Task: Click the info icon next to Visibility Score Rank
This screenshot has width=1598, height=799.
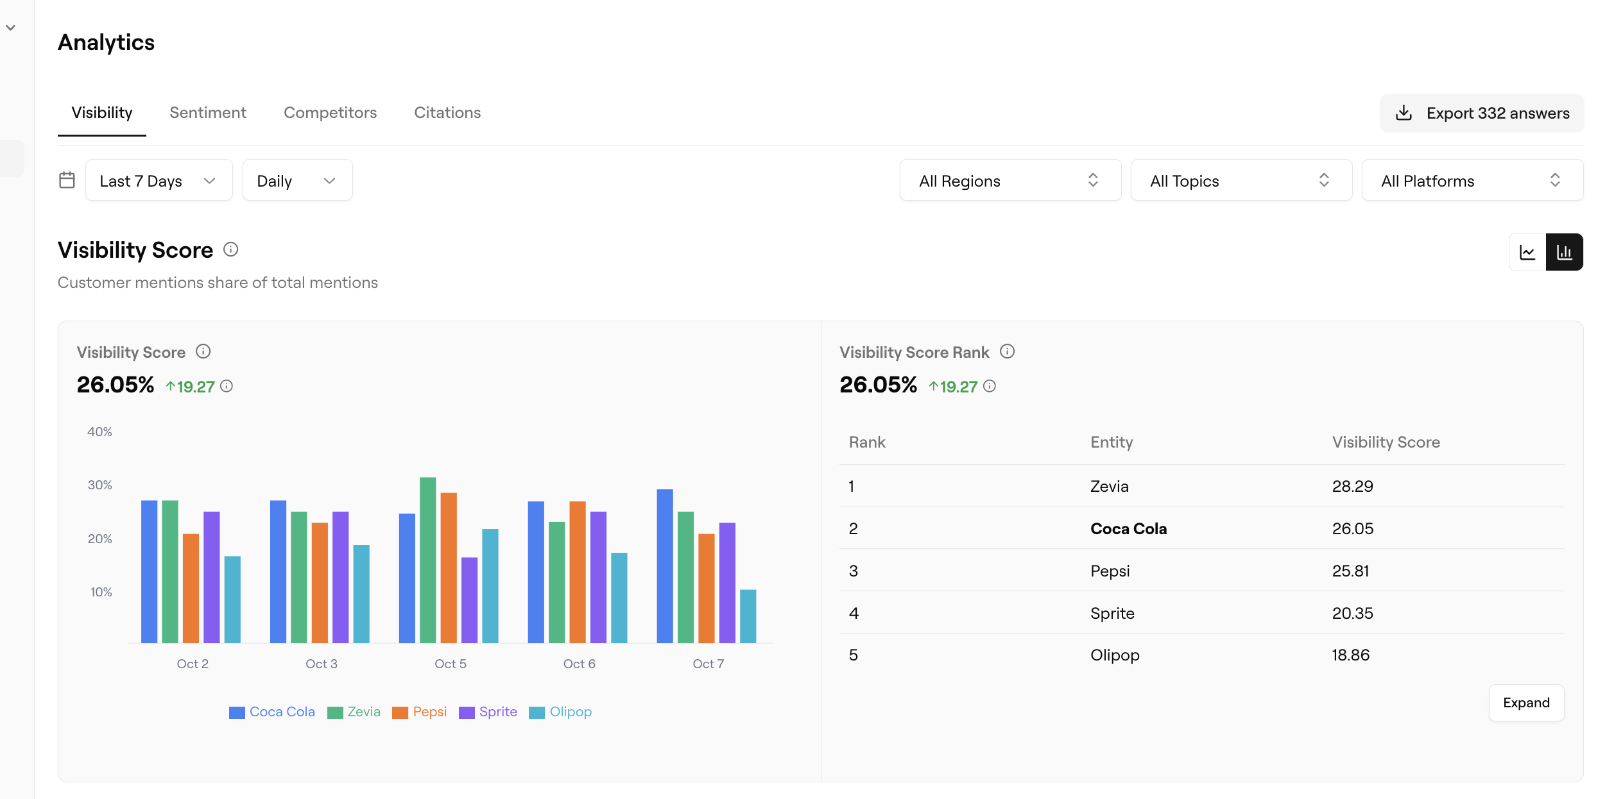Action: [x=1008, y=351]
